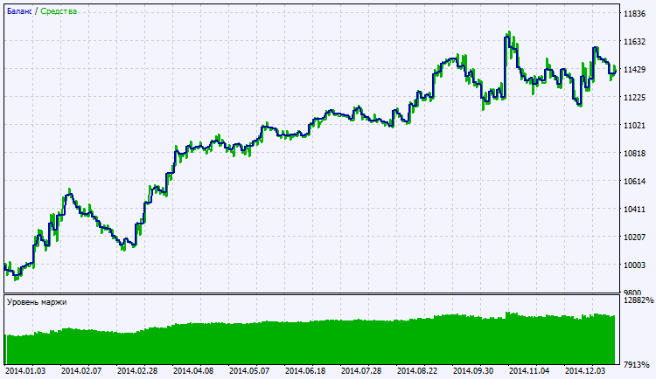This screenshot has height=379, width=656.
Task: Click the 2014.06.18 date label
Action: [x=305, y=371]
